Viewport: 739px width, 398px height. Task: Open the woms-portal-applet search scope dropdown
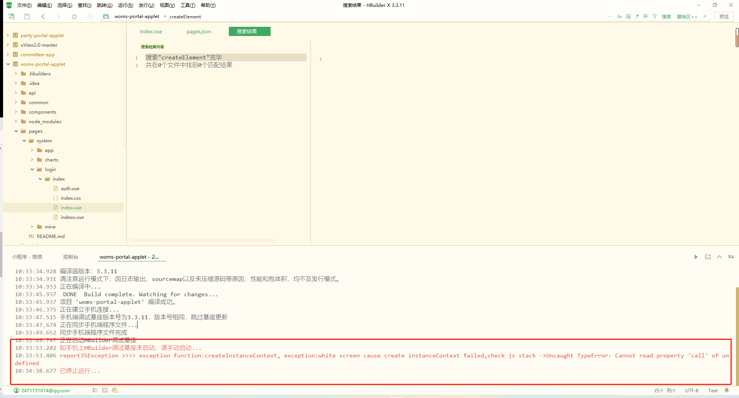coord(165,16)
